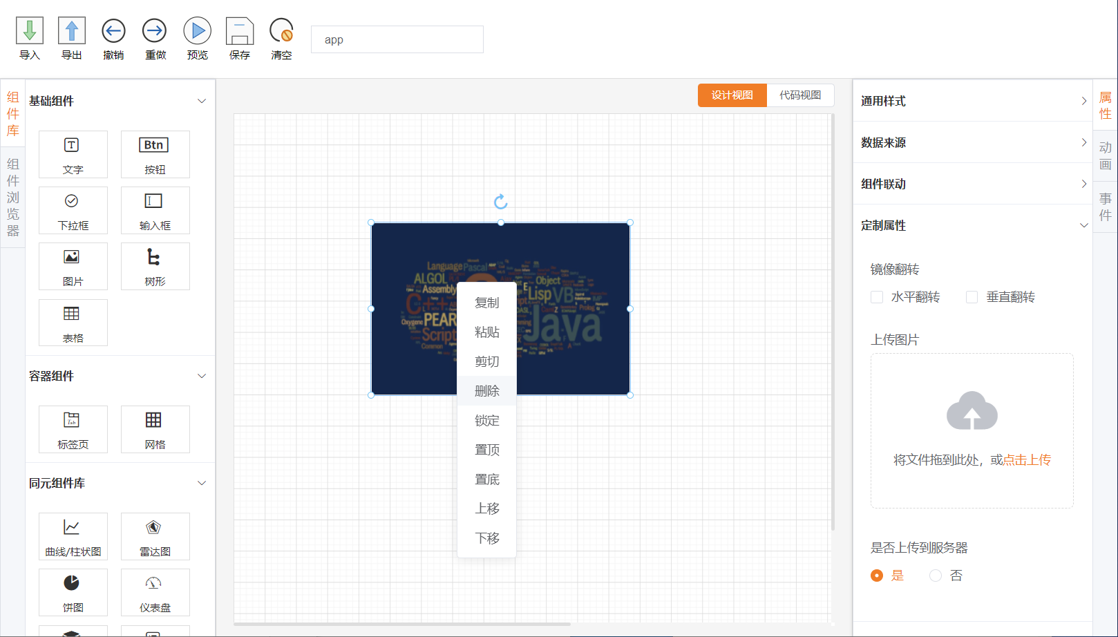Expand the 数据来源 panel

1083,142
